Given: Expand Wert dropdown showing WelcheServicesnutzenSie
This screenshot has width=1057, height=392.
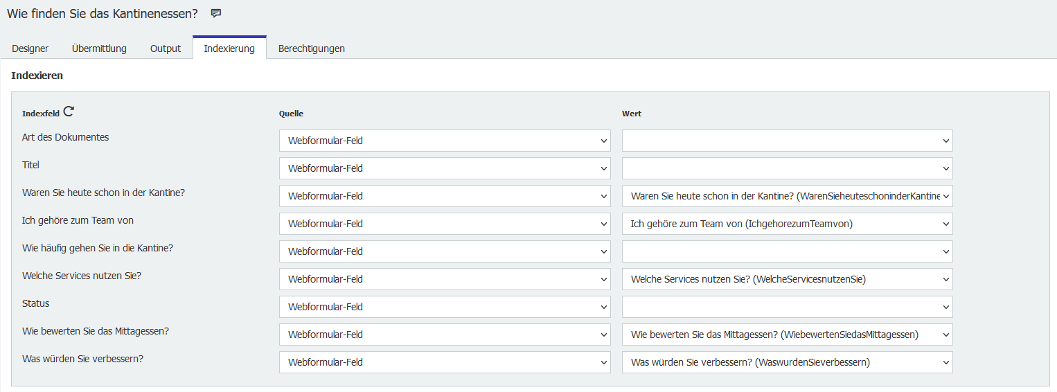Looking at the screenshot, I should pos(787,279).
